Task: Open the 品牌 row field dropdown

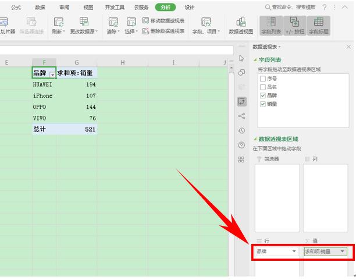Action: pyautogui.click(x=294, y=251)
